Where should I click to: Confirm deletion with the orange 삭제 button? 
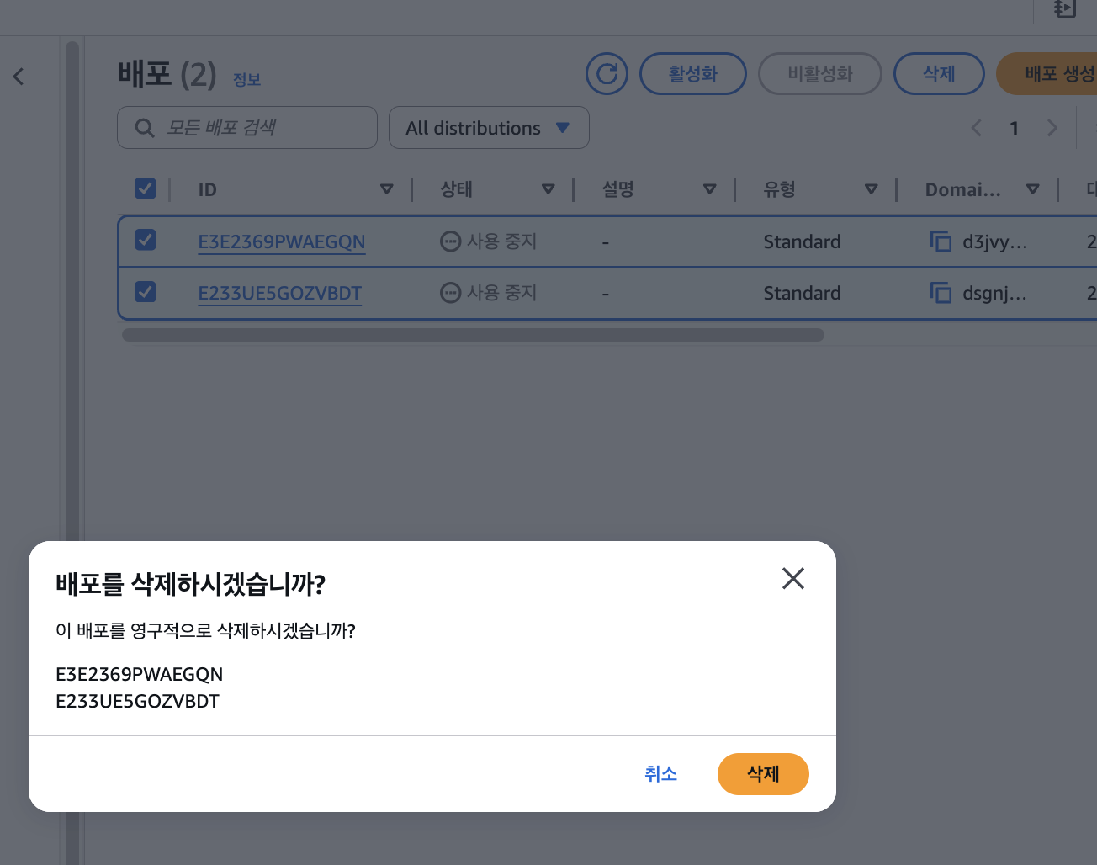(763, 774)
